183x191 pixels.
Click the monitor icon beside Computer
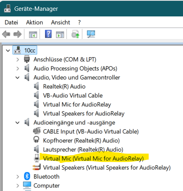click(x=27, y=185)
